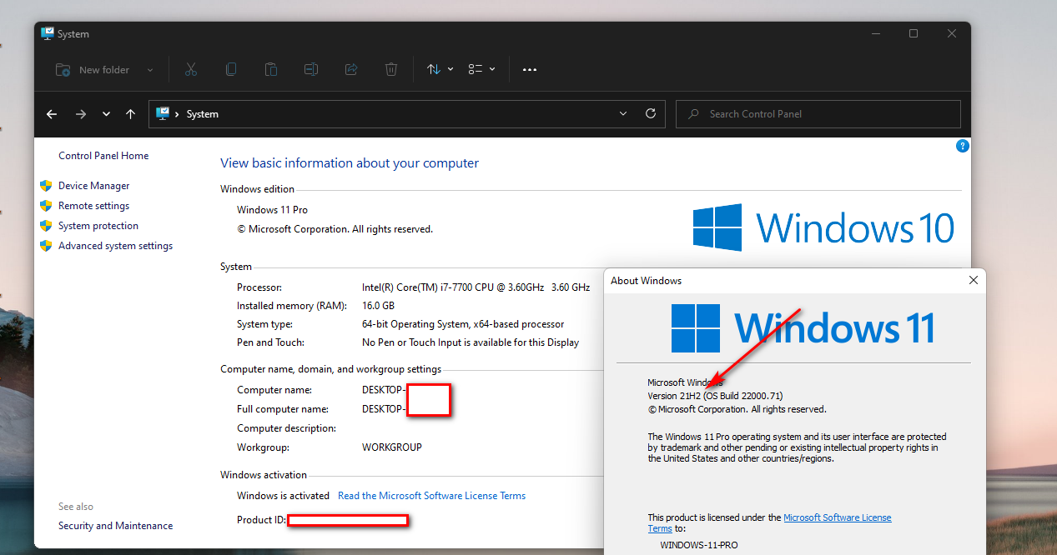
Task: Click the Paste clipboard icon
Action: click(271, 70)
